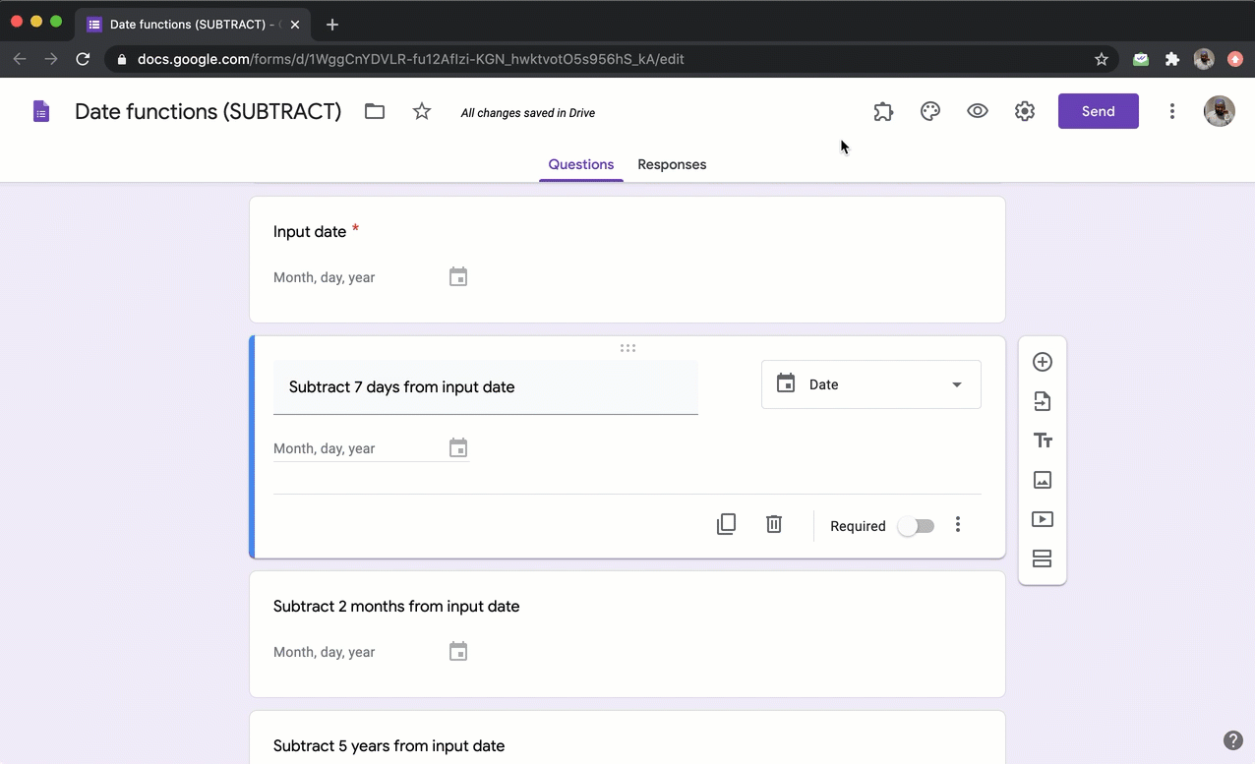1255x764 pixels.
Task: Switch to the Responses tab
Action: click(x=672, y=164)
